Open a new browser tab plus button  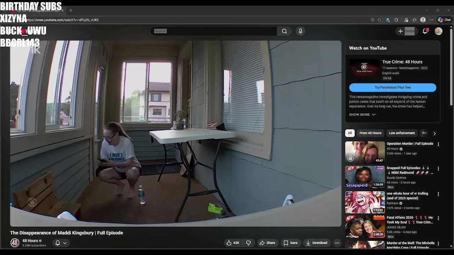[71, 10]
